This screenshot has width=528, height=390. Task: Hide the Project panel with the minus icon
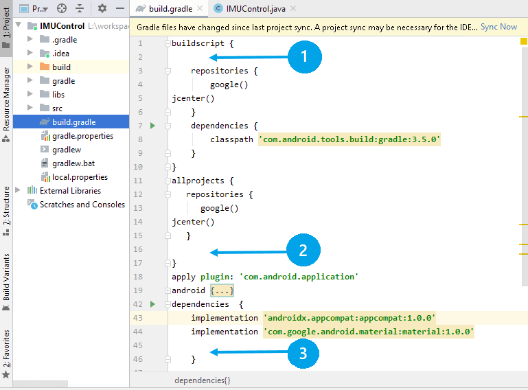[x=119, y=8]
